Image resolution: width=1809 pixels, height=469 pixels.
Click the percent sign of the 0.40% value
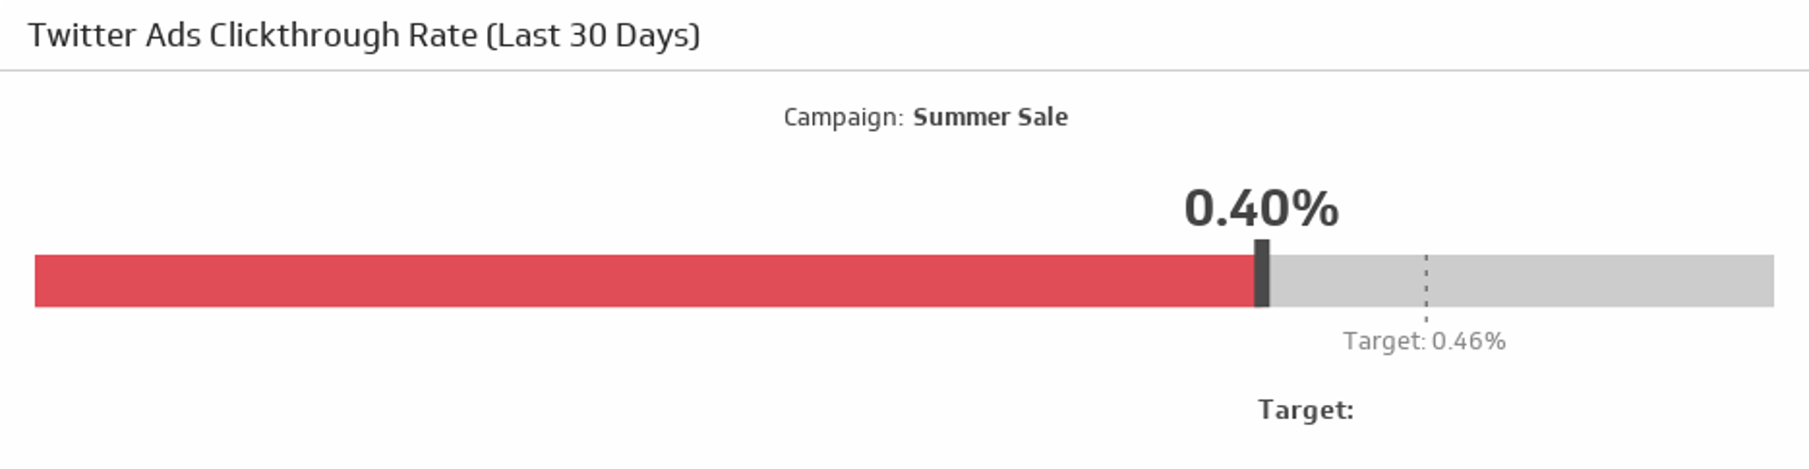[1316, 208]
